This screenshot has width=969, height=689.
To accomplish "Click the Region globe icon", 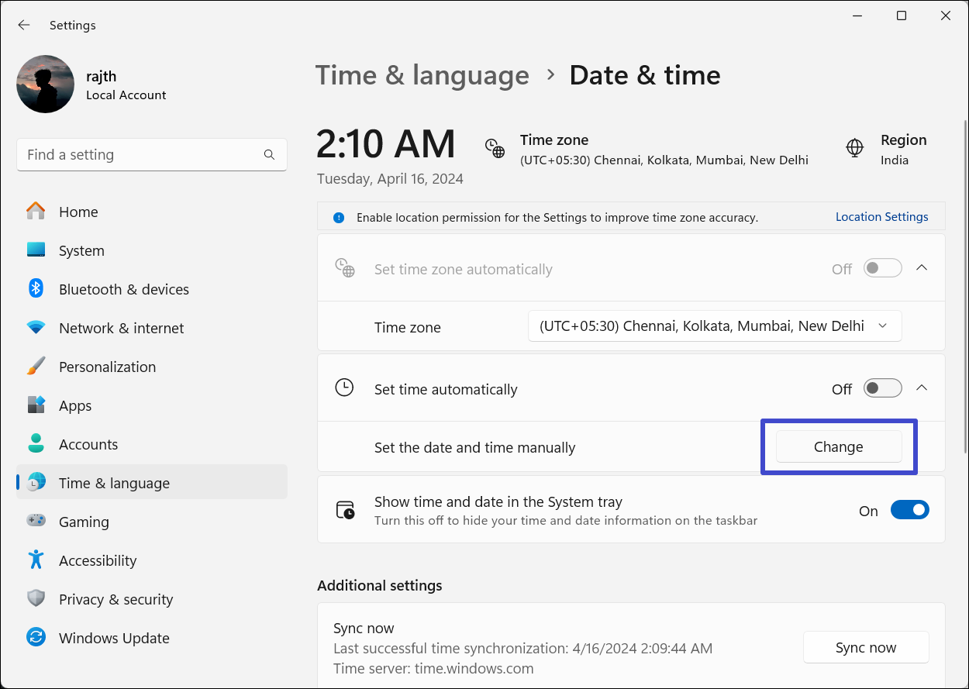I will click(x=855, y=147).
